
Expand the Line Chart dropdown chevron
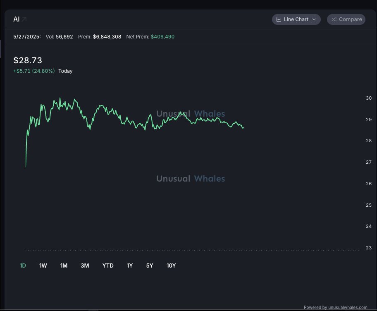[x=314, y=19]
